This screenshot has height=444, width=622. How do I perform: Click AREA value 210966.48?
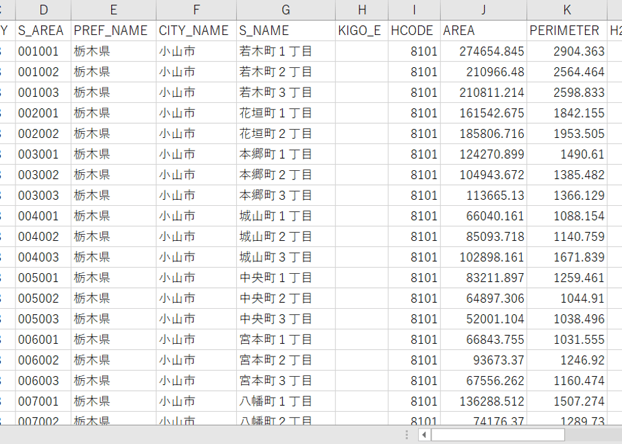[483, 72]
